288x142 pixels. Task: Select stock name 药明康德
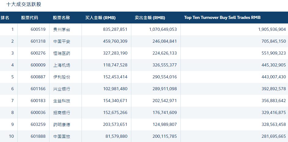(x=61, y=125)
